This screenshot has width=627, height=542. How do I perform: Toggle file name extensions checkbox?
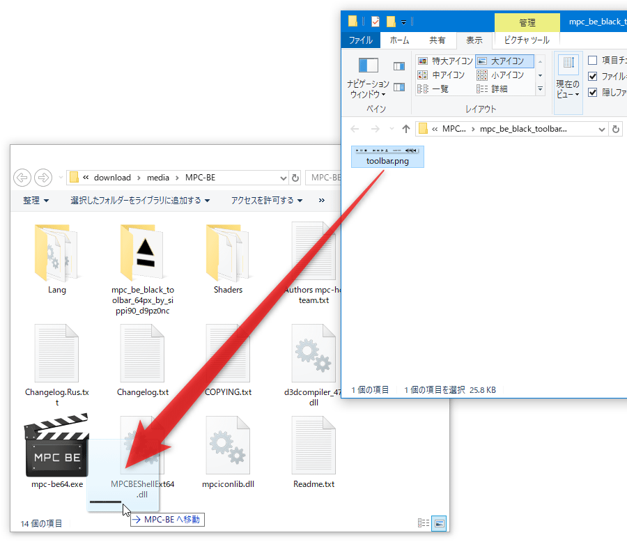pyautogui.click(x=593, y=77)
